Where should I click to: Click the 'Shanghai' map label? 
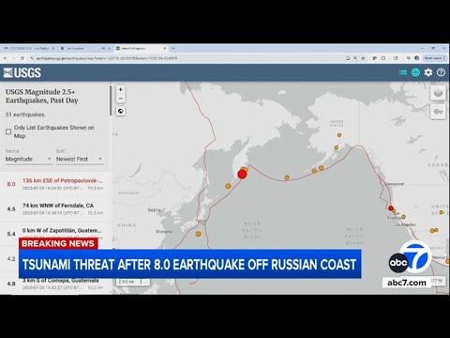164,232
